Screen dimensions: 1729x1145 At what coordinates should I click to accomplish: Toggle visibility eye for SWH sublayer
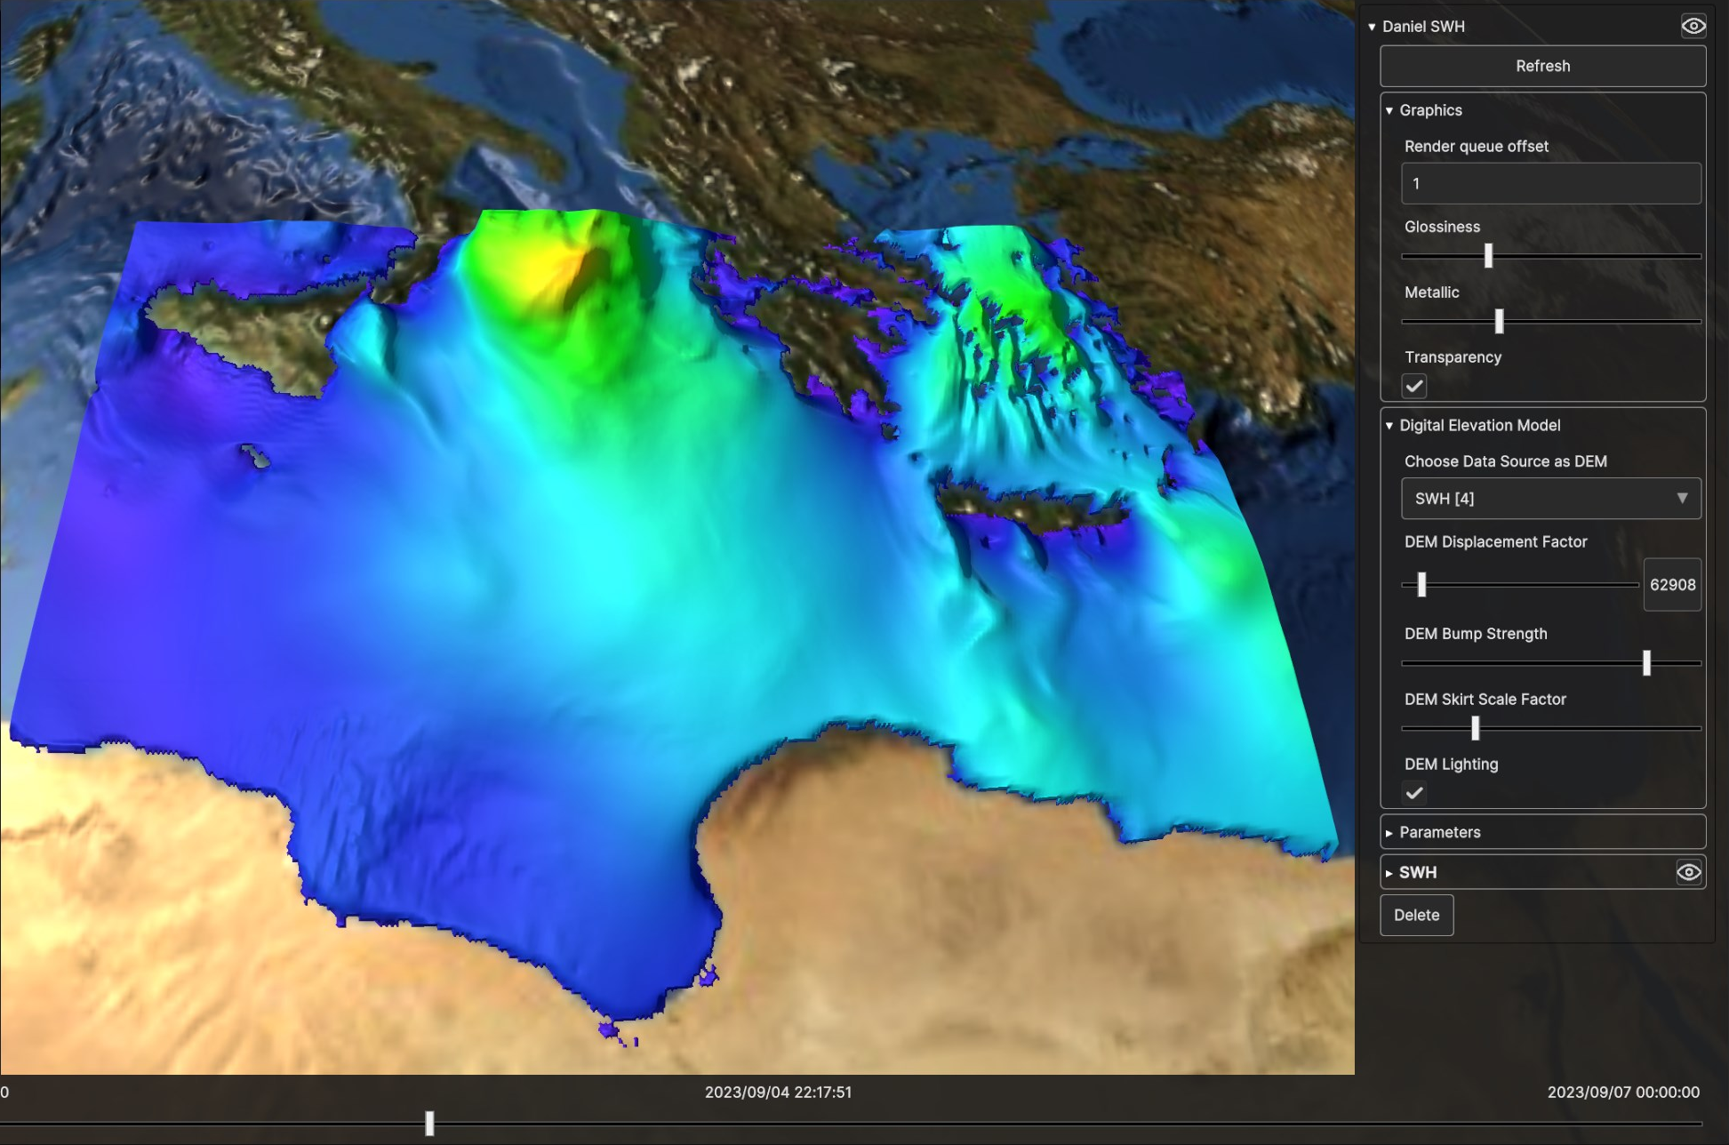1688,872
